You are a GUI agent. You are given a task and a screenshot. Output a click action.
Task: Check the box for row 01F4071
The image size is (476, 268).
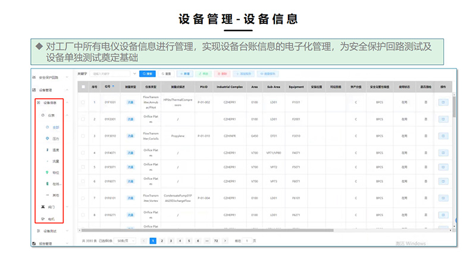click(x=83, y=153)
